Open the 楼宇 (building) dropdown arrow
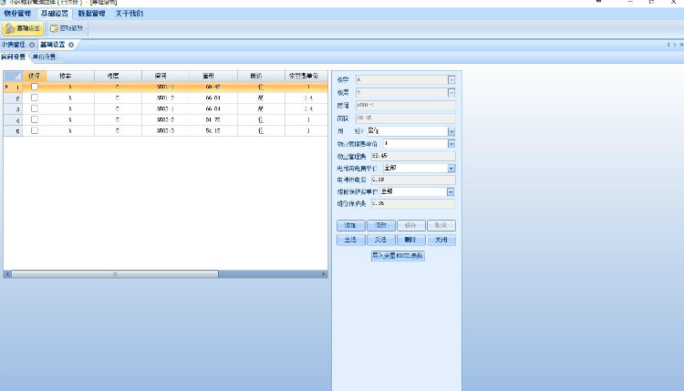This screenshot has width=684, height=391. 451,80
